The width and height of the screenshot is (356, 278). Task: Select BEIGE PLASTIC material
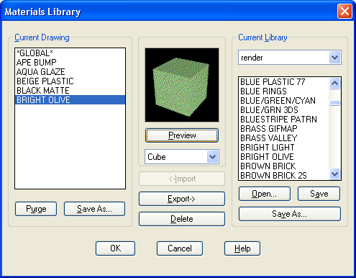pos(70,81)
